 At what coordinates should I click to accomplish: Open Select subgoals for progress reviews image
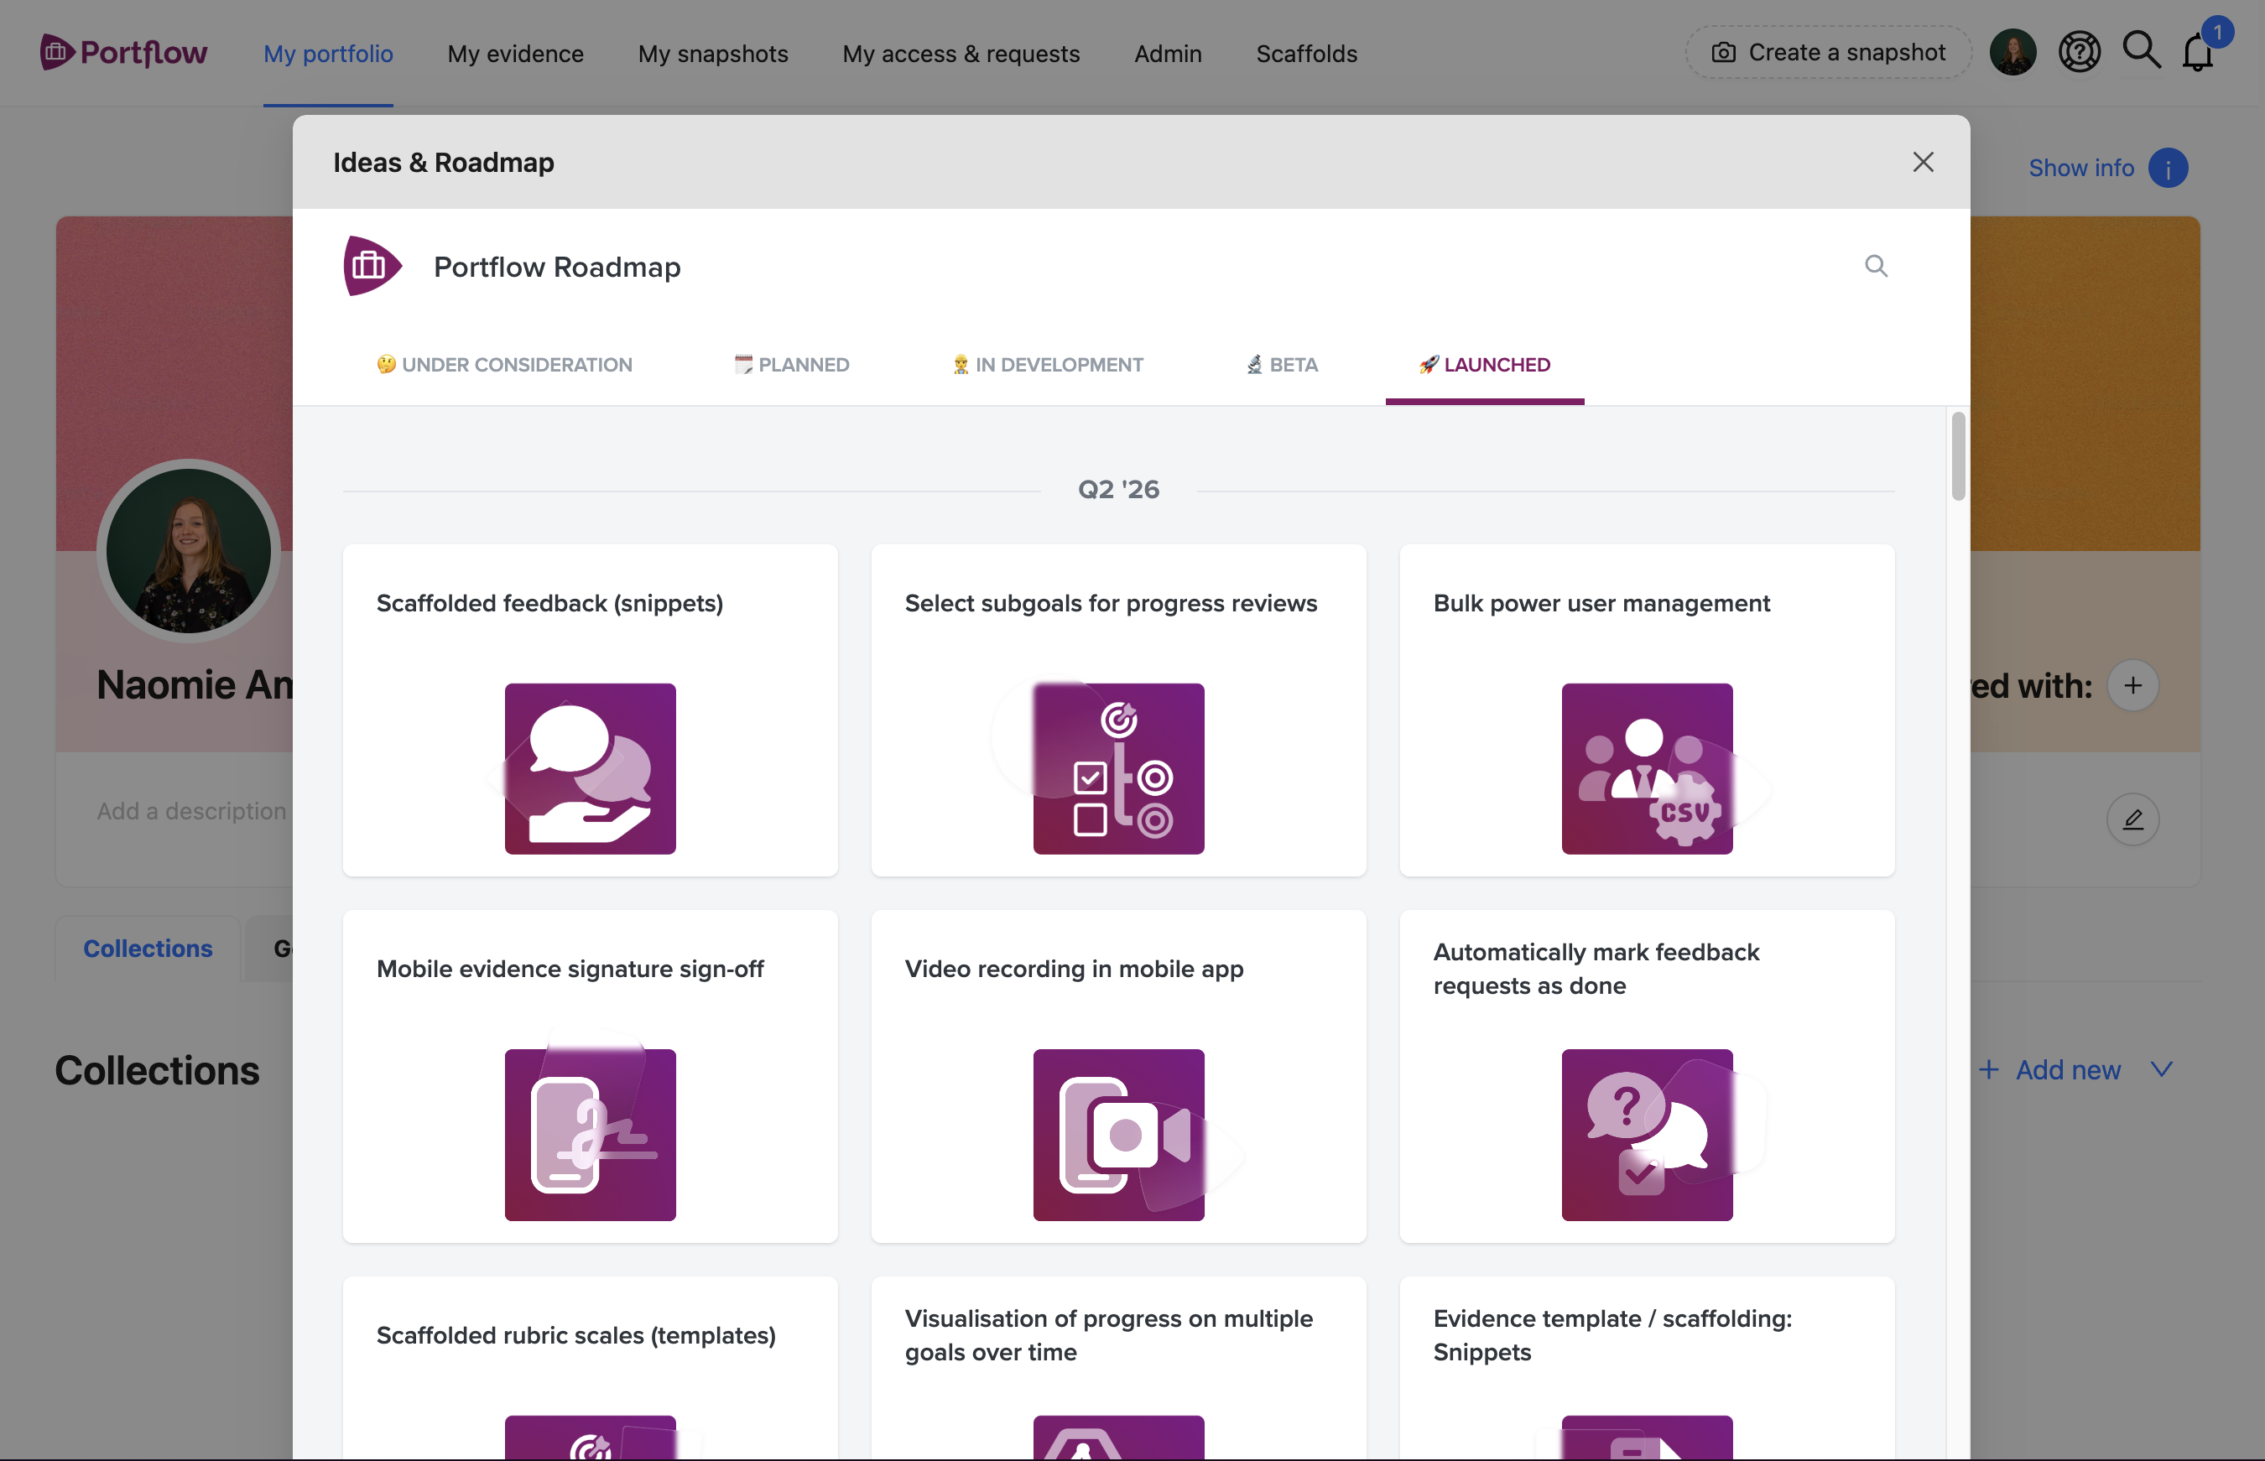pyautogui.click(x=1117, y=768)
